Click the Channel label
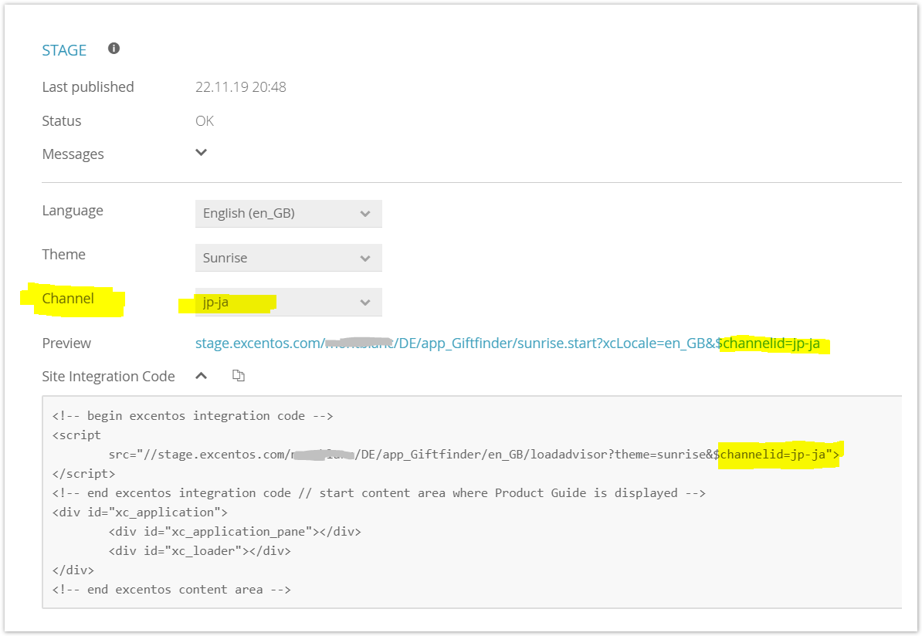Screen dimensions: 922x636 (68, 299)
